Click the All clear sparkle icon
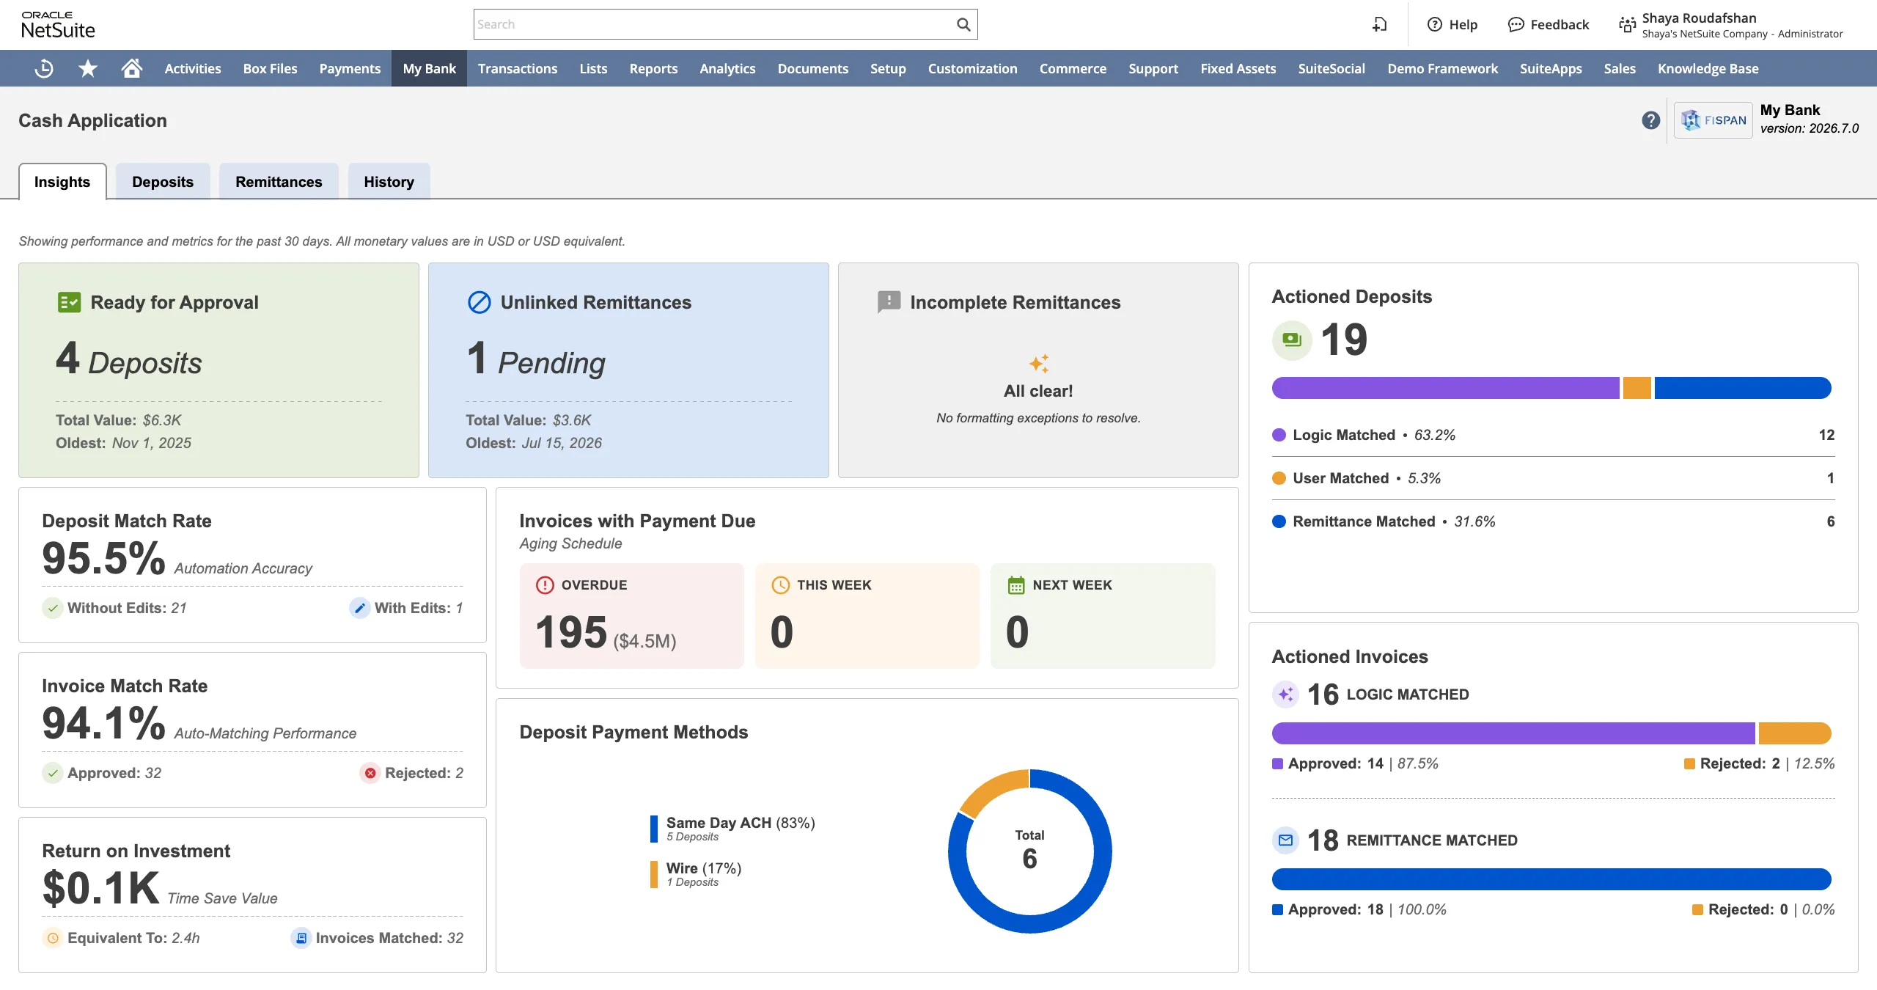 (1039, 363)
